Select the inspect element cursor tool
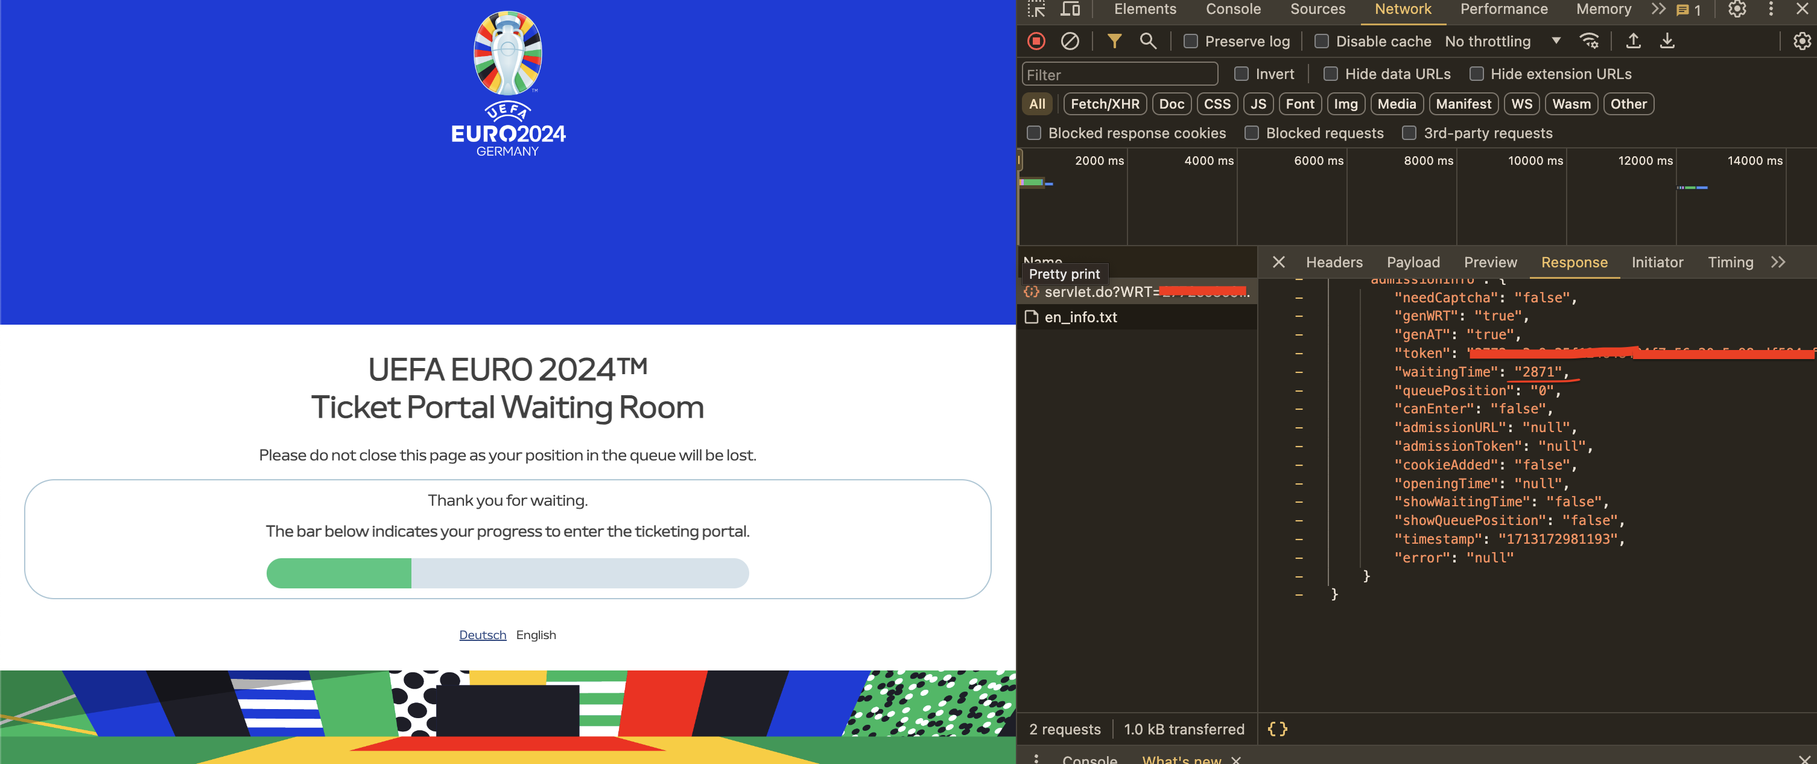The image size is (1817, 764). [1037, 9]
